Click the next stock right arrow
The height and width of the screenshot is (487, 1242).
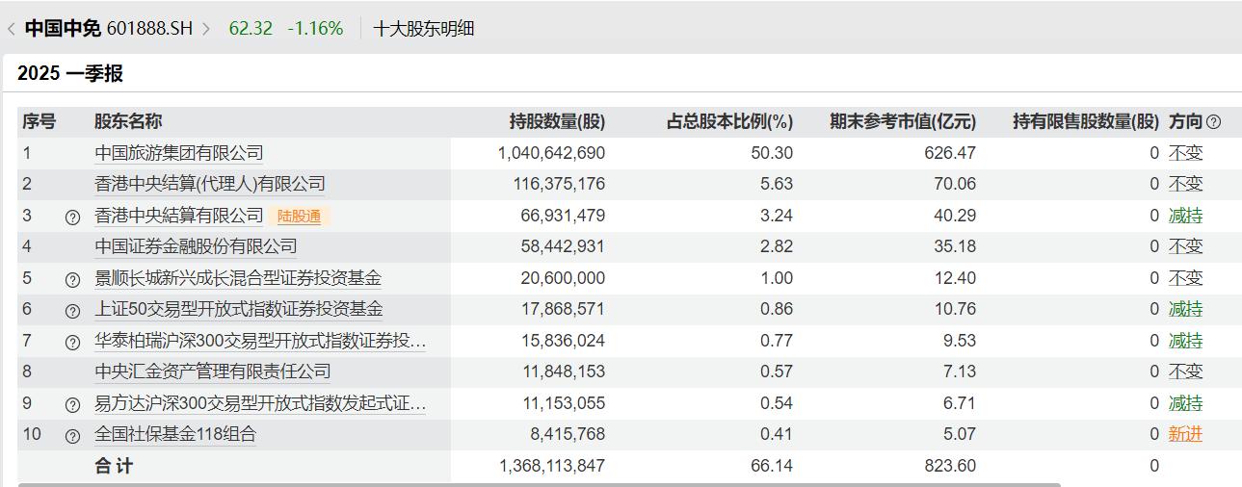(205, 29)
